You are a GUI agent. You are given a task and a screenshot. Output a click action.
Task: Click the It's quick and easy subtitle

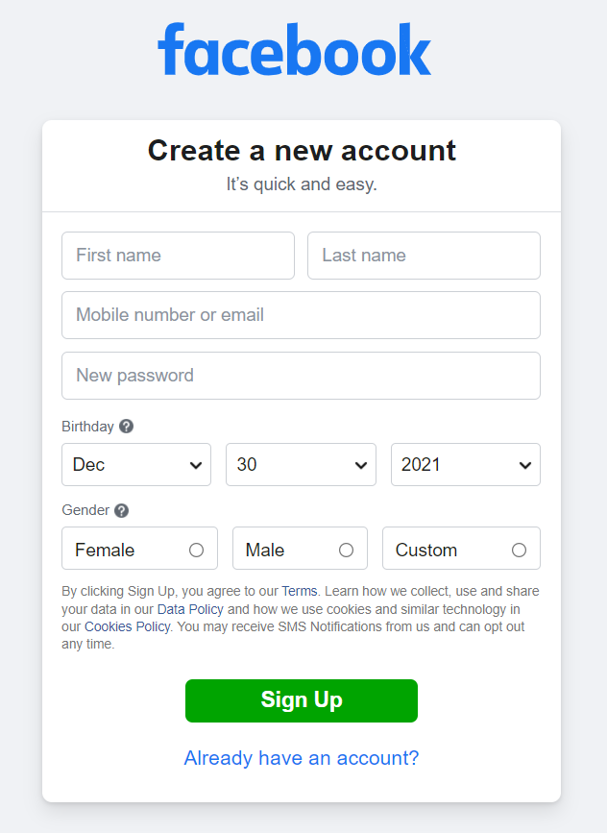coord(302,184)
